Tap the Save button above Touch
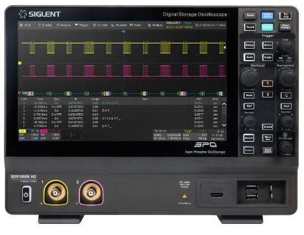304x235 pixels. (250, 16)
